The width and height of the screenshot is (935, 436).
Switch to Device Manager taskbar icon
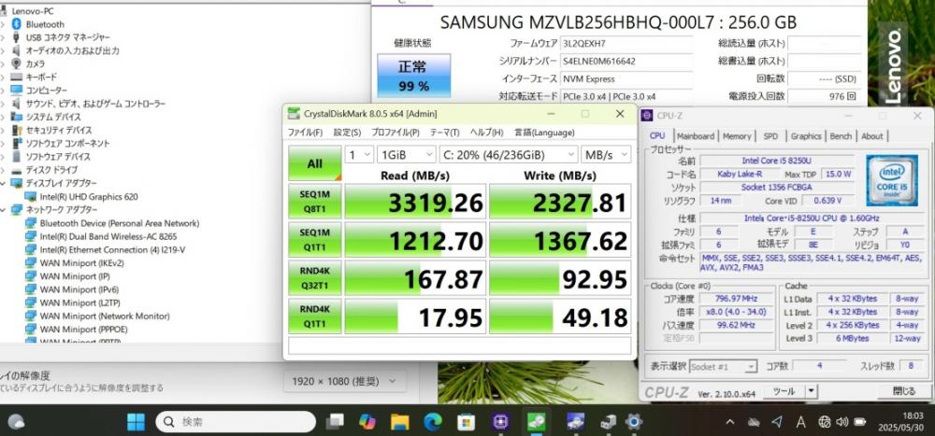click(608, 422)
